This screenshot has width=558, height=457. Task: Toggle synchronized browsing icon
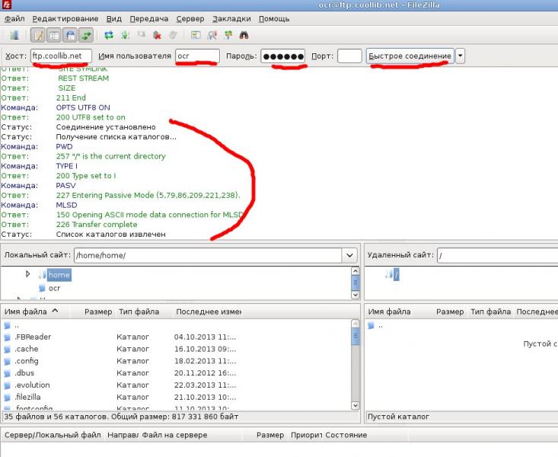pyautogui.click(x=228, y=35)
